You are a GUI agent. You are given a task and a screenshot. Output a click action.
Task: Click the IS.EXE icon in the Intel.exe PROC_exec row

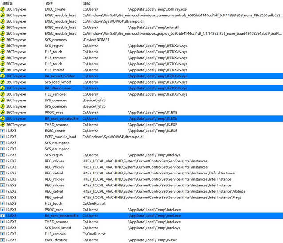coord(3,210)
